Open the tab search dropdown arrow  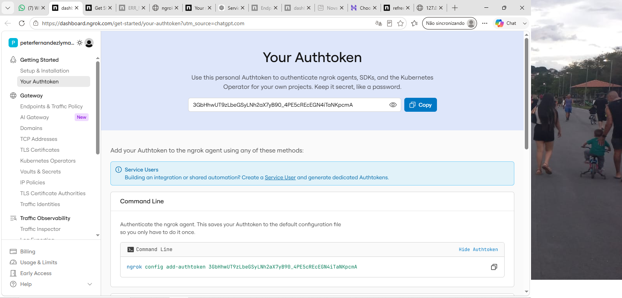tap(7, 8)
